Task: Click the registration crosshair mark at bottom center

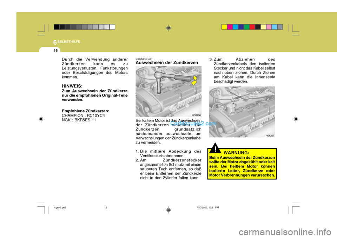Action: click(168, 210)
